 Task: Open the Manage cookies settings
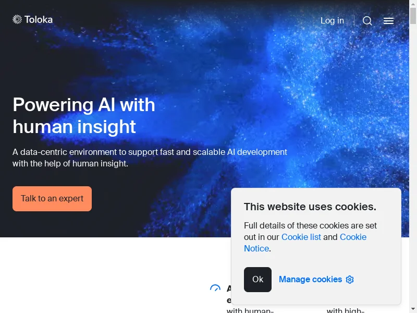pos(310,280)
